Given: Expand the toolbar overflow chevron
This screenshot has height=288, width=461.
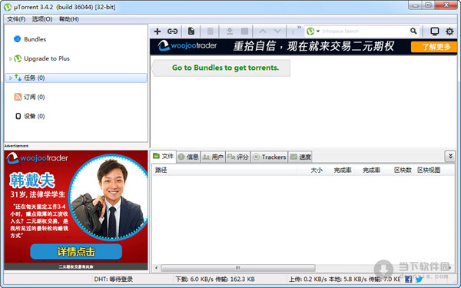Looking at the screenshot, I should (300, 28).
